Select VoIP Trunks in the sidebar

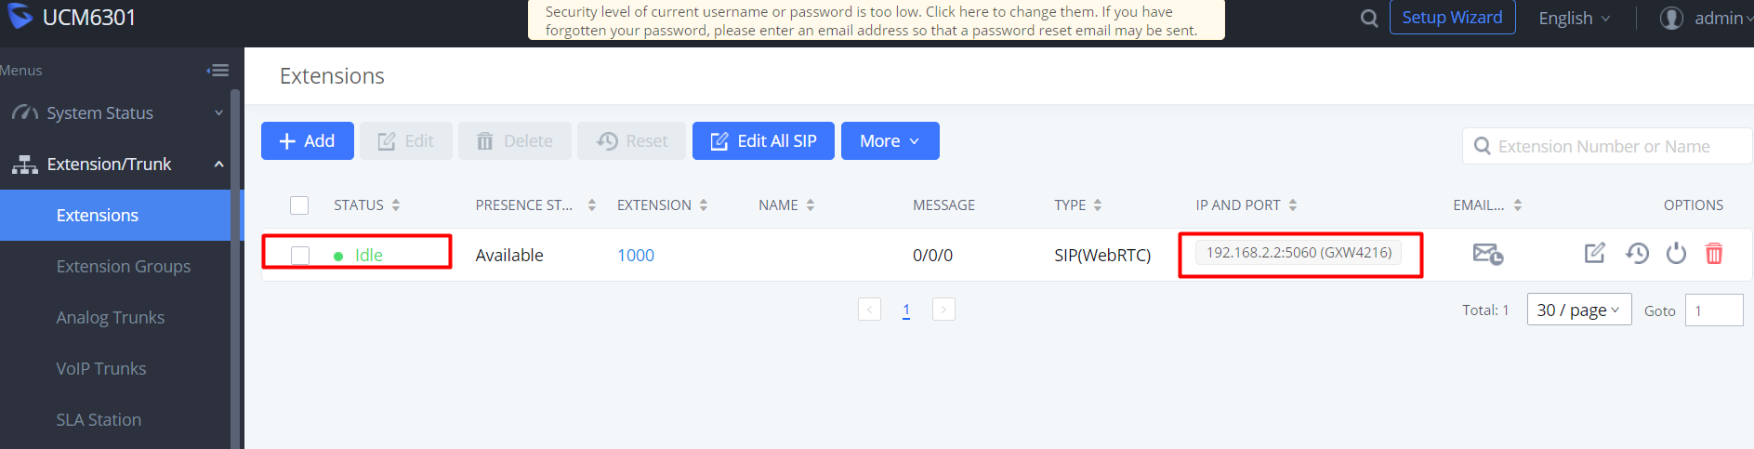101,368
